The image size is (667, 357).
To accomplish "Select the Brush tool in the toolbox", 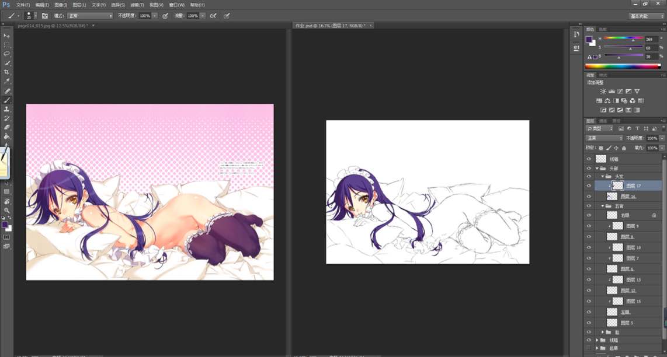I will click(x=7, y=100).
